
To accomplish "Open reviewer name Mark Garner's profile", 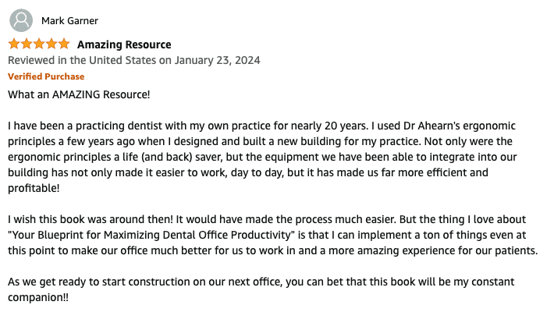I will tap(69, 21).
